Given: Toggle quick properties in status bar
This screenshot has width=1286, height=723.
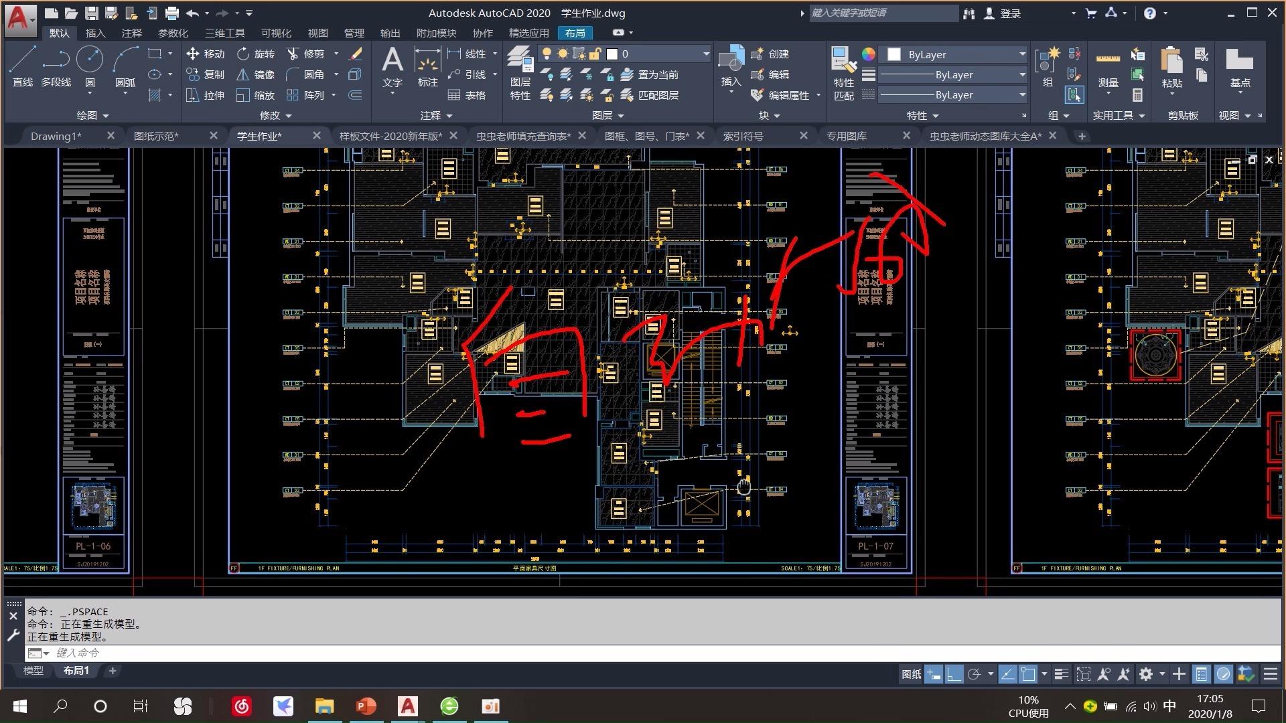Looking at the screenshot, I should [x=1202, y=674].
